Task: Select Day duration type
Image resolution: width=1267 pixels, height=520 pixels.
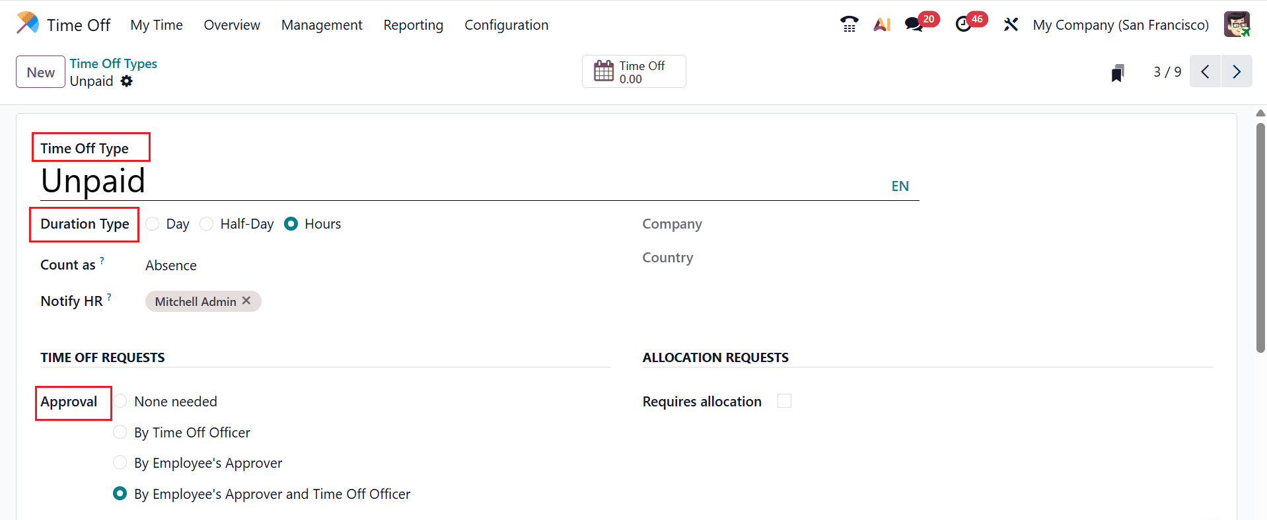Action: click(152, 223)
